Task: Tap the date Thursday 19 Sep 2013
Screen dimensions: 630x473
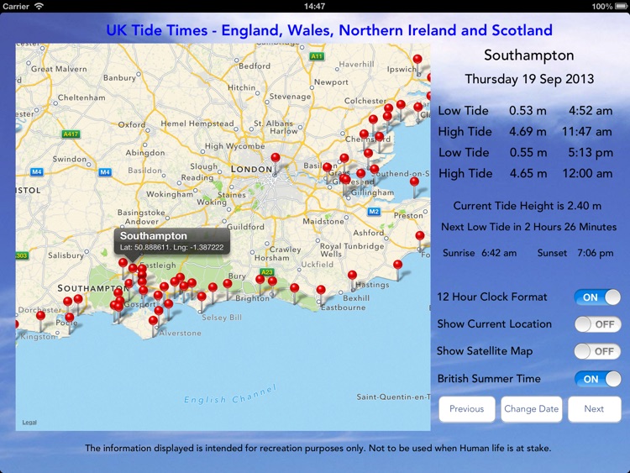Action: click(529, 79)
